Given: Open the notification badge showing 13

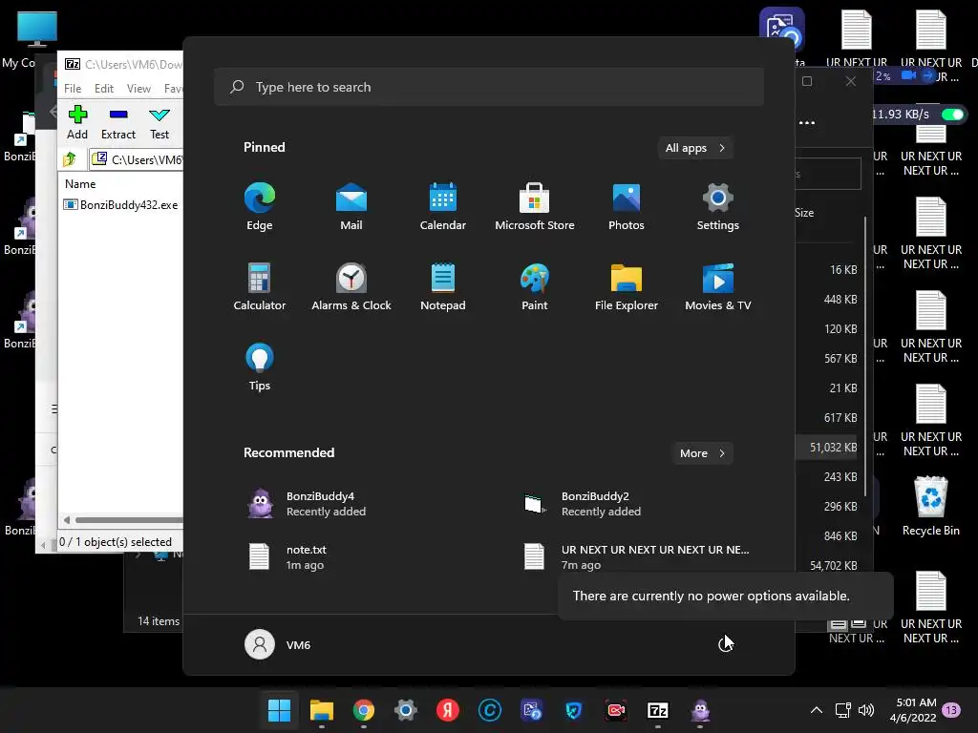Looking at the screenshot, I should click(x=951, y=710).
